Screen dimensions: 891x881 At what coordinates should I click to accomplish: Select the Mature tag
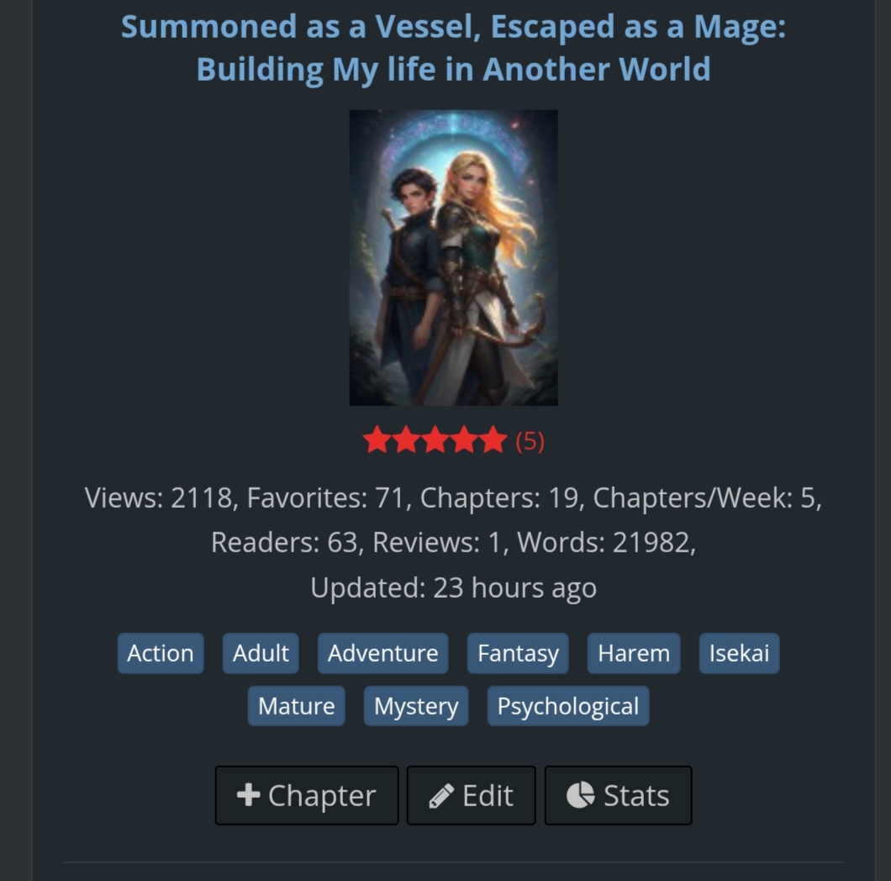click(x=296, y=706)
